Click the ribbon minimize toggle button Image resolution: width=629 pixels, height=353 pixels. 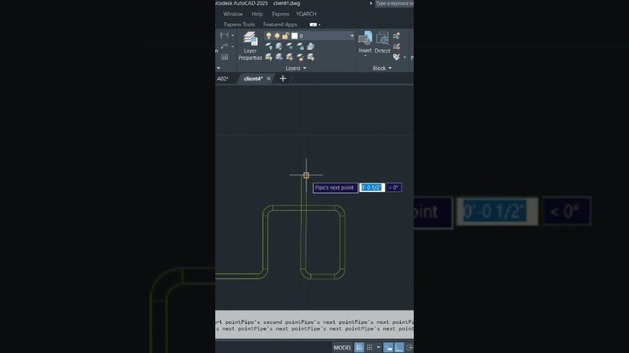point(313,25)
